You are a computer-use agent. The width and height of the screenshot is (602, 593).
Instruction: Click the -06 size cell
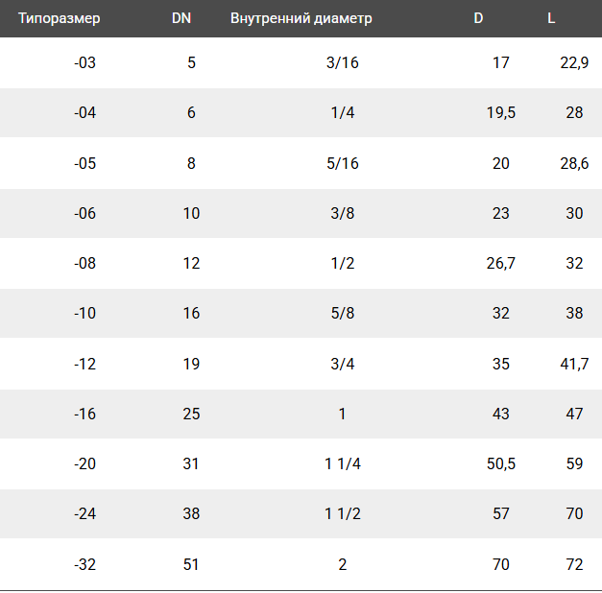click(85, 213)
